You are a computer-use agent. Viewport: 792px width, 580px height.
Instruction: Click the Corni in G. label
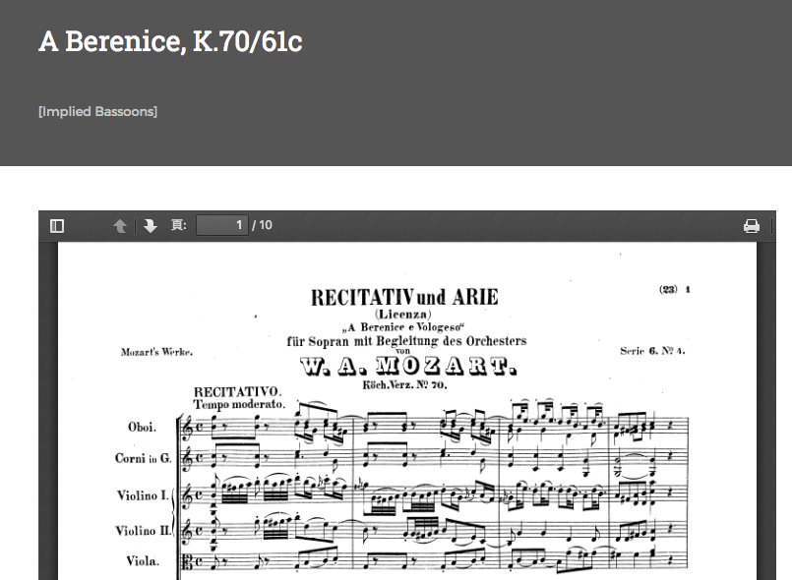point(144,458)
